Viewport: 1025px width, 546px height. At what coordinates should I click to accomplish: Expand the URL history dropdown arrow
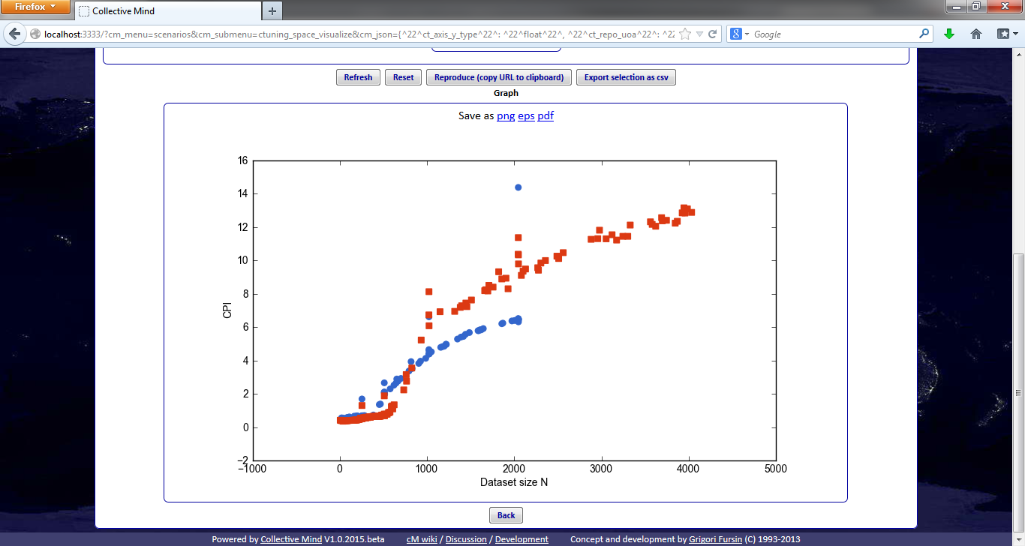coord(699,34)
